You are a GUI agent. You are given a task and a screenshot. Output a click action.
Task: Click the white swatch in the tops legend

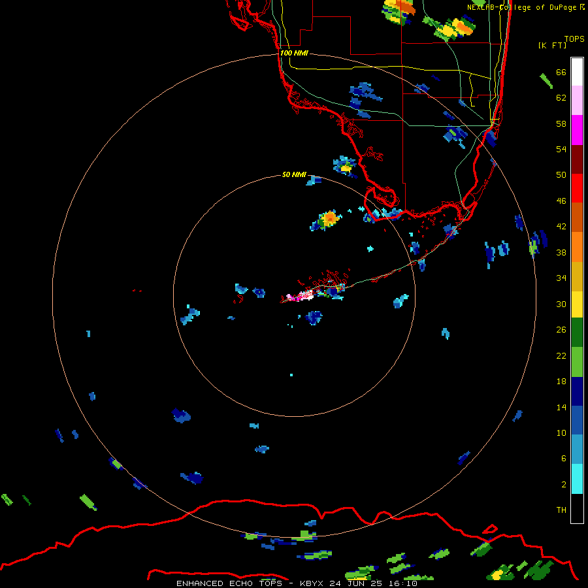577,72
